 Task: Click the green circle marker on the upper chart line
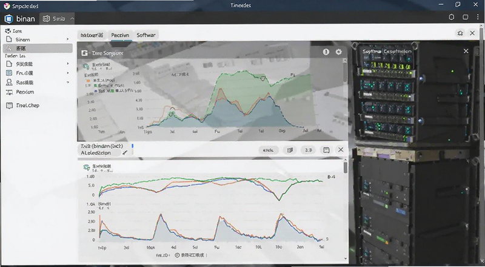point(171,115)
